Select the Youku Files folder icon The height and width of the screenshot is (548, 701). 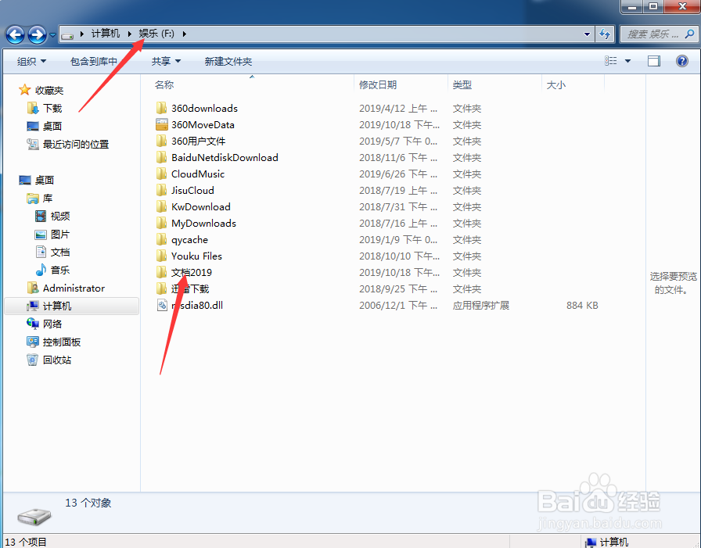[161, 256]
